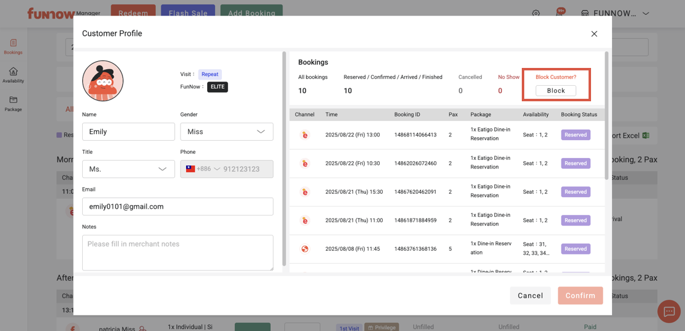Expand the Title dropdown showing Ms.
Screen dimensions: 685x331
point(128,169)
